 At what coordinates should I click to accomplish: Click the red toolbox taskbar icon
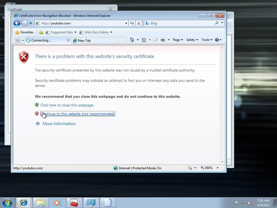(74, 203)
